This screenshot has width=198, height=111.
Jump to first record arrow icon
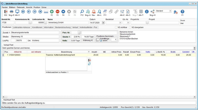click(23, 12)
